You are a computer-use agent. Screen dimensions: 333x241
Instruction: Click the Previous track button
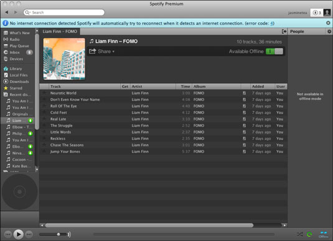click(8, 234)
